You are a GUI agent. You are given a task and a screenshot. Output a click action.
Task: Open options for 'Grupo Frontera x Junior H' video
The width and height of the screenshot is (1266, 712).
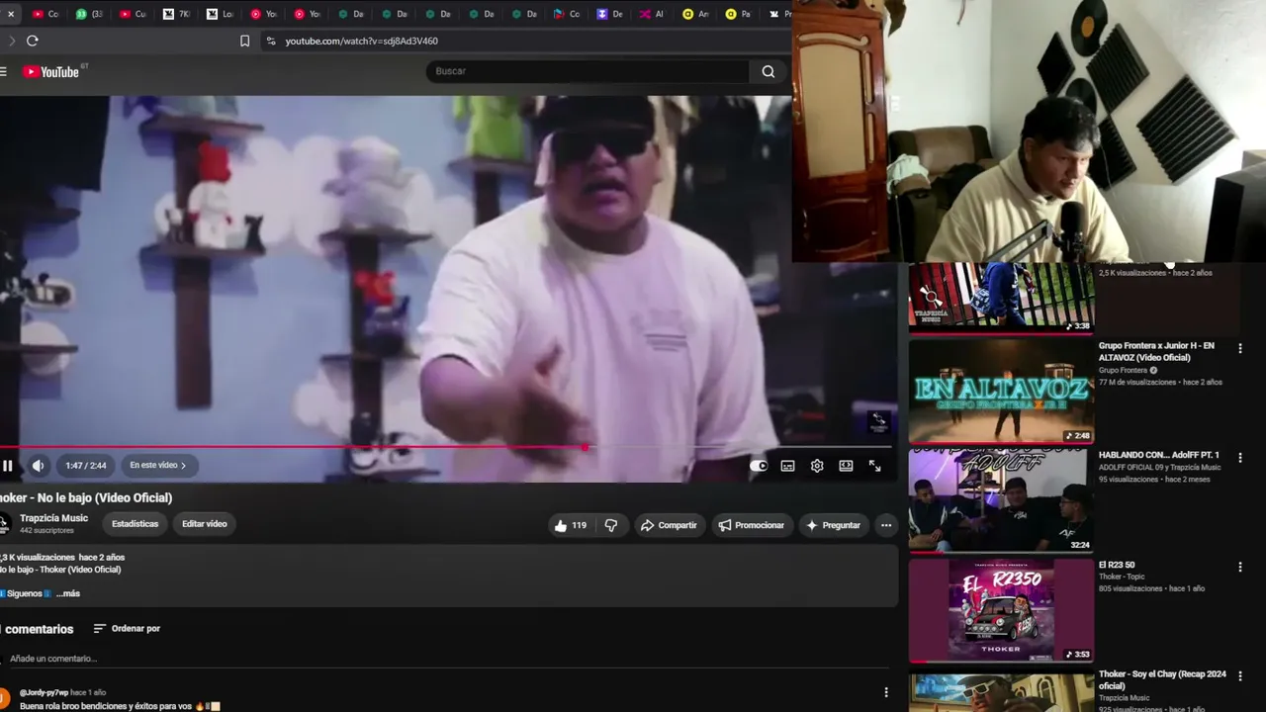1240,348
